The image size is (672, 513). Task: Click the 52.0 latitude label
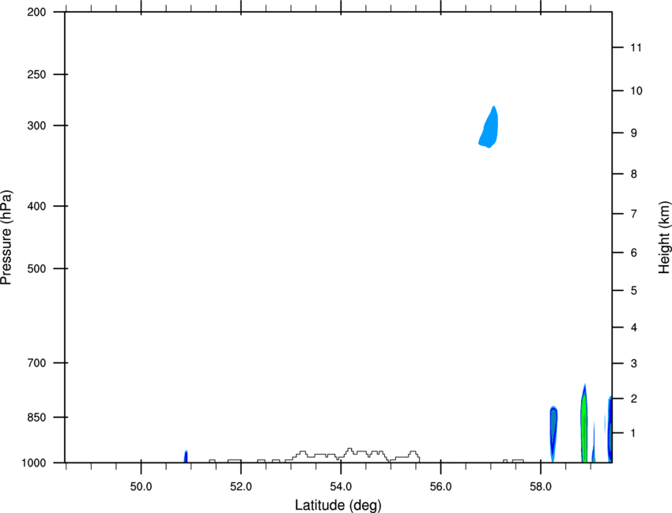click(x=241, y=487)
